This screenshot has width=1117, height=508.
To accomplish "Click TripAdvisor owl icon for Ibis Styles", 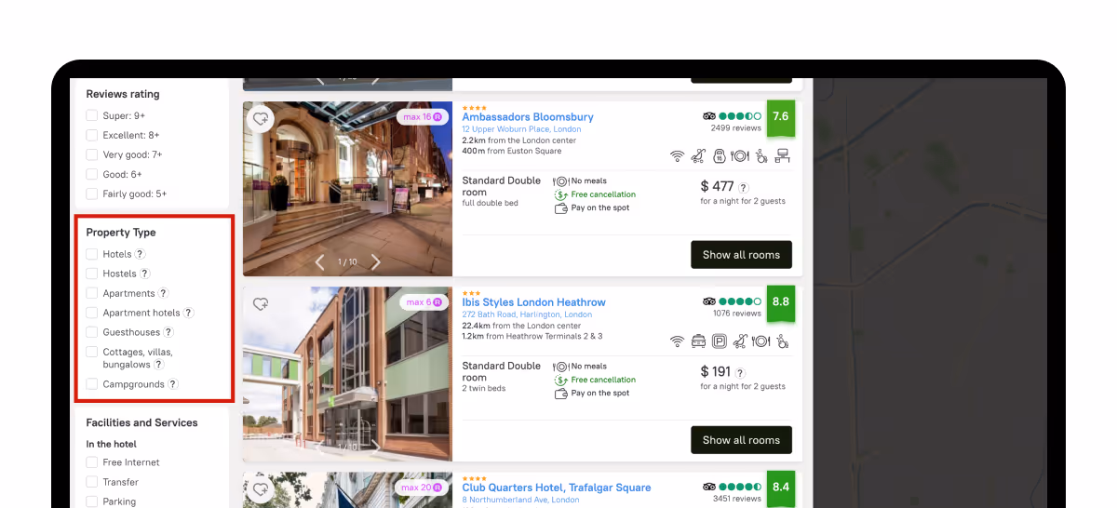I will pyautogui.click(x=709, y=301).
